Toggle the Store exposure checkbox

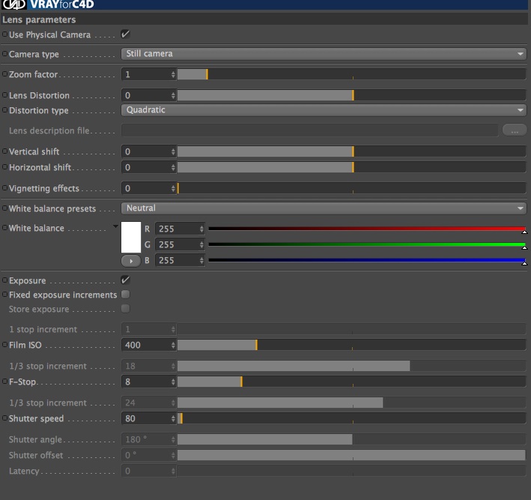coord(125,309)
